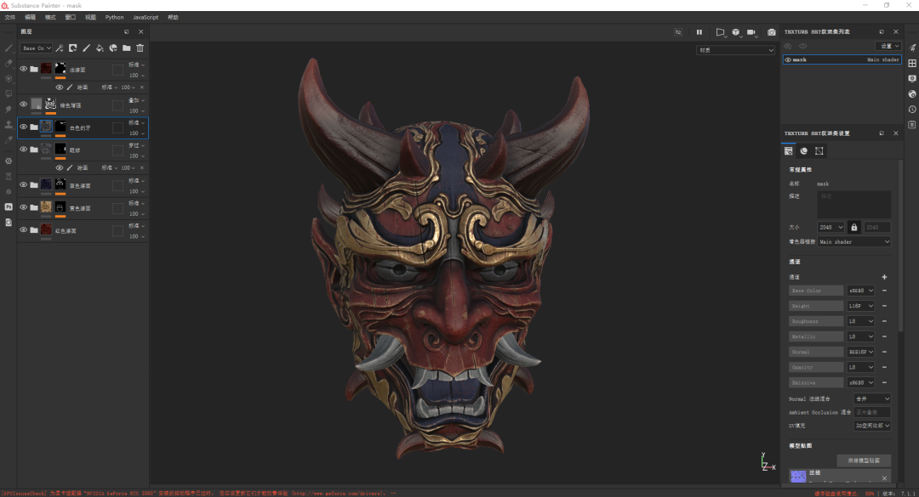Delete layer with trash icon
This screenshot has width=919, height=497.
(x=140, y=48)
